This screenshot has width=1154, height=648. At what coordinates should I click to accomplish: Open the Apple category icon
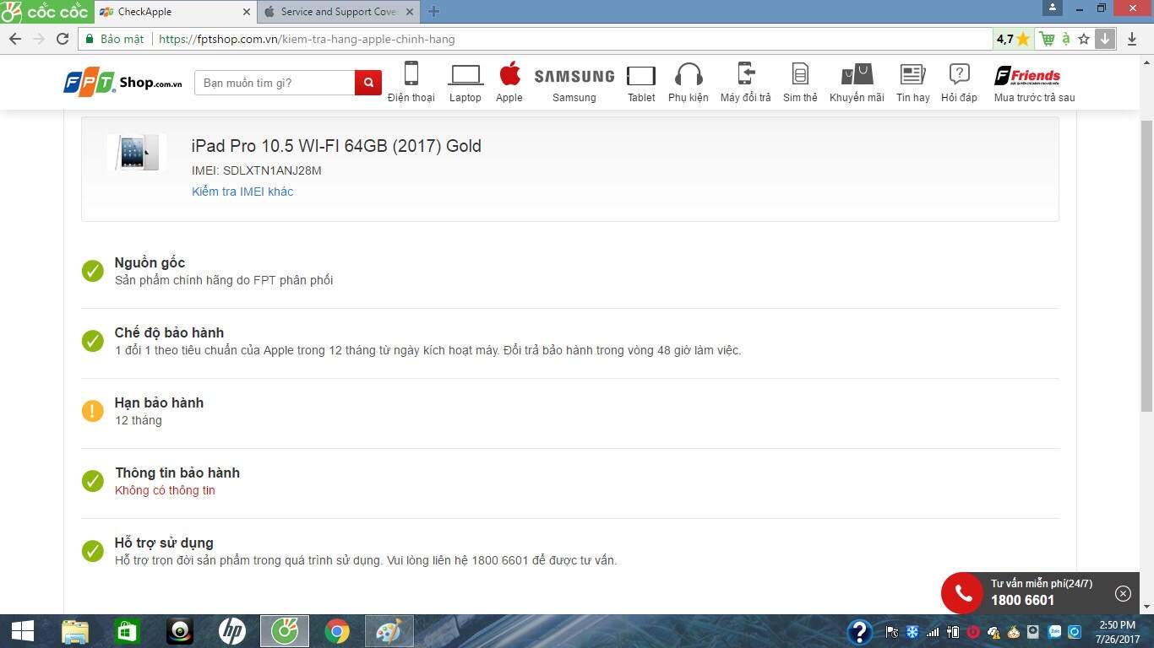[509, 82]
